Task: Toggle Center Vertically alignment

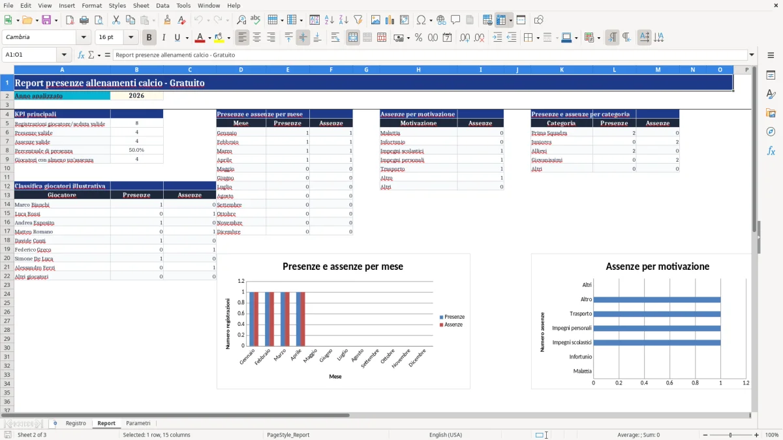Action: pos(303,38)
